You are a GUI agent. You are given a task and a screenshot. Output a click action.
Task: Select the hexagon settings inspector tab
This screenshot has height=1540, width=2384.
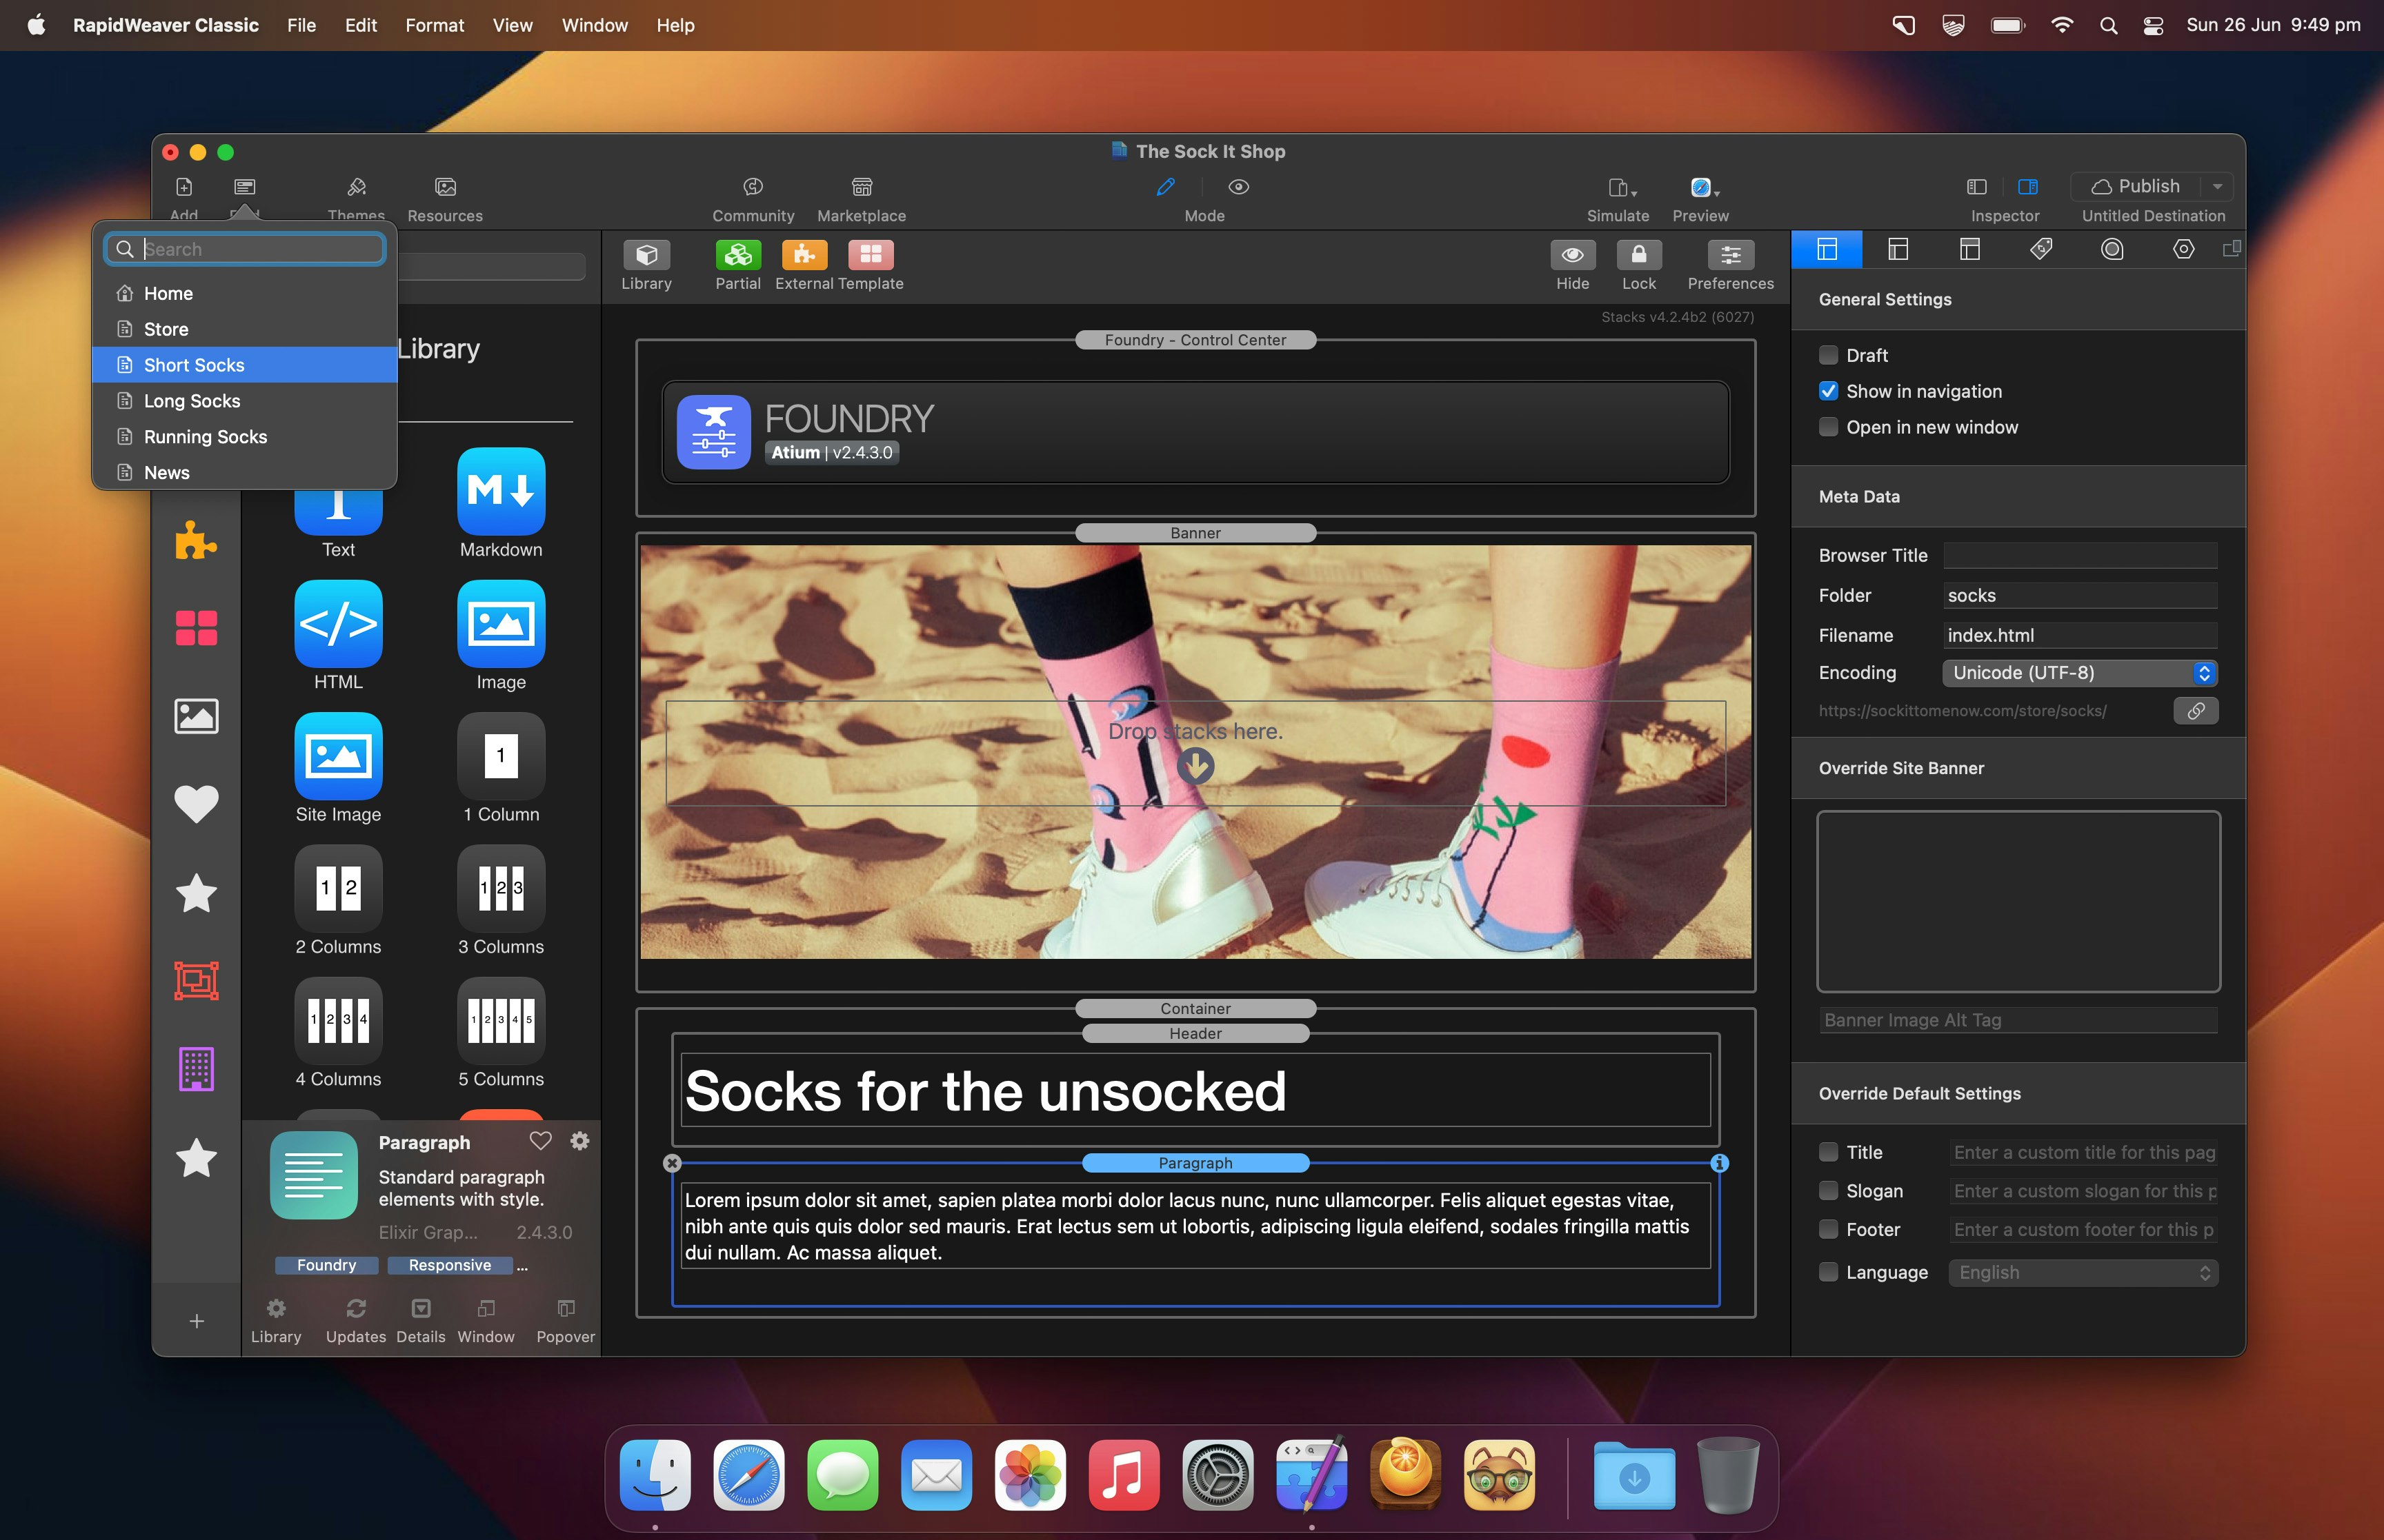pos(2183,250)
